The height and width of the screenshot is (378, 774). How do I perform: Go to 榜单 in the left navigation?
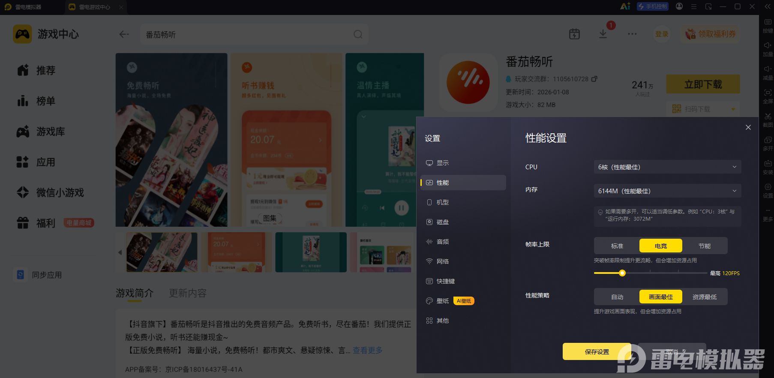(36, 101)
